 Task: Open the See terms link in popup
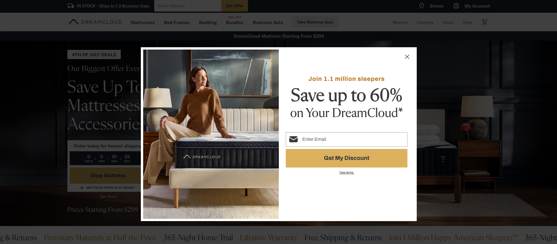(346, 173)
